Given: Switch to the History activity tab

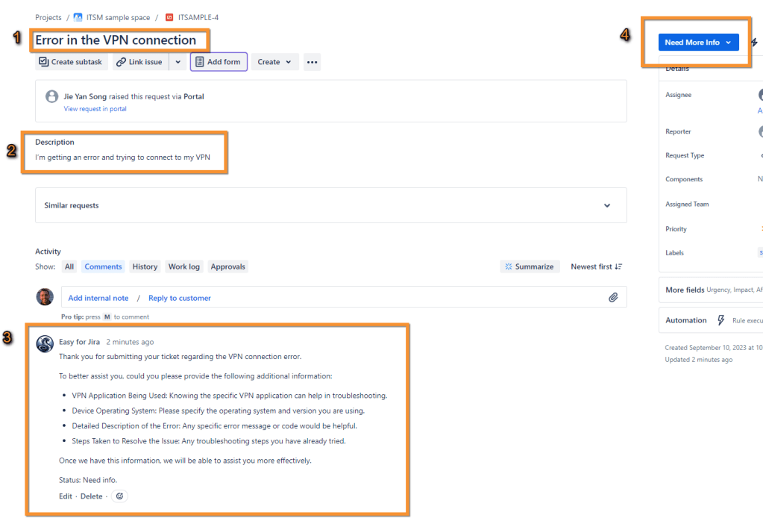Looking at the screenshot, I should coord(145,266).
